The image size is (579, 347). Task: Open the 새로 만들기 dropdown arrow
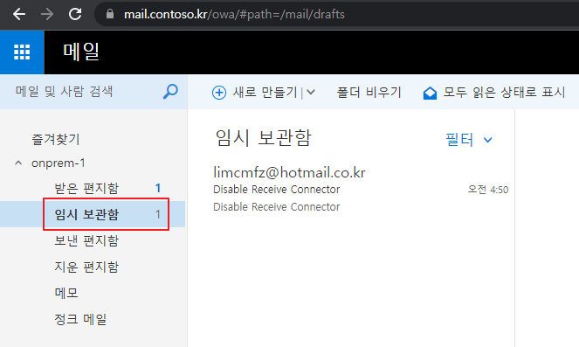click(311, 92)
